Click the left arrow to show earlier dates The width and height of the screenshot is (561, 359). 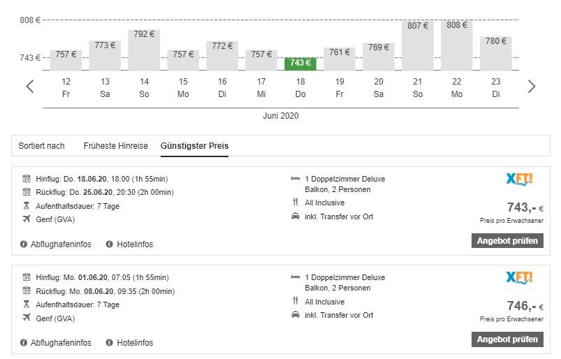click(30, 87)
